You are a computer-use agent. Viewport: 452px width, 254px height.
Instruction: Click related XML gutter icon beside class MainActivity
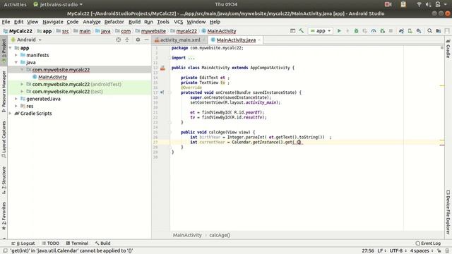[x=162, y=68]
